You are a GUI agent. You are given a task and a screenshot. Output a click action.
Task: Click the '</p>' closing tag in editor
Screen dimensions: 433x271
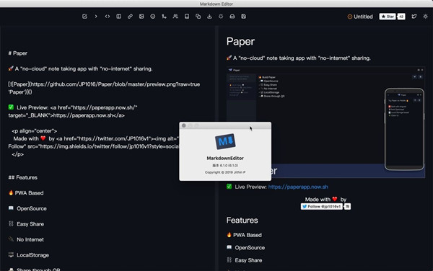[x=17, y=154]
